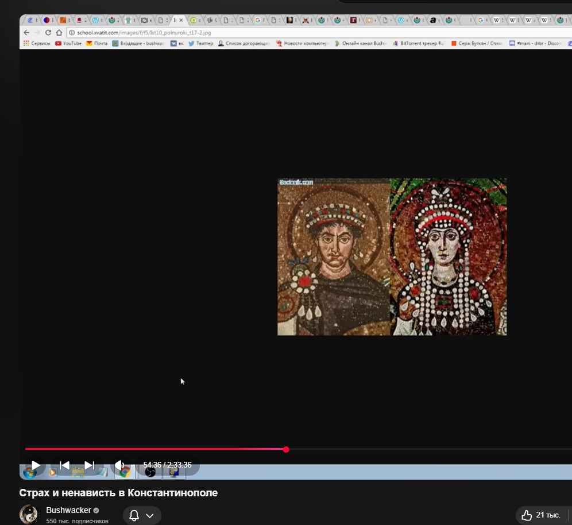Switch to the tab with red-blue circle icon
The height and width of the screenshot is (525, 572).
tap(47, 20)
